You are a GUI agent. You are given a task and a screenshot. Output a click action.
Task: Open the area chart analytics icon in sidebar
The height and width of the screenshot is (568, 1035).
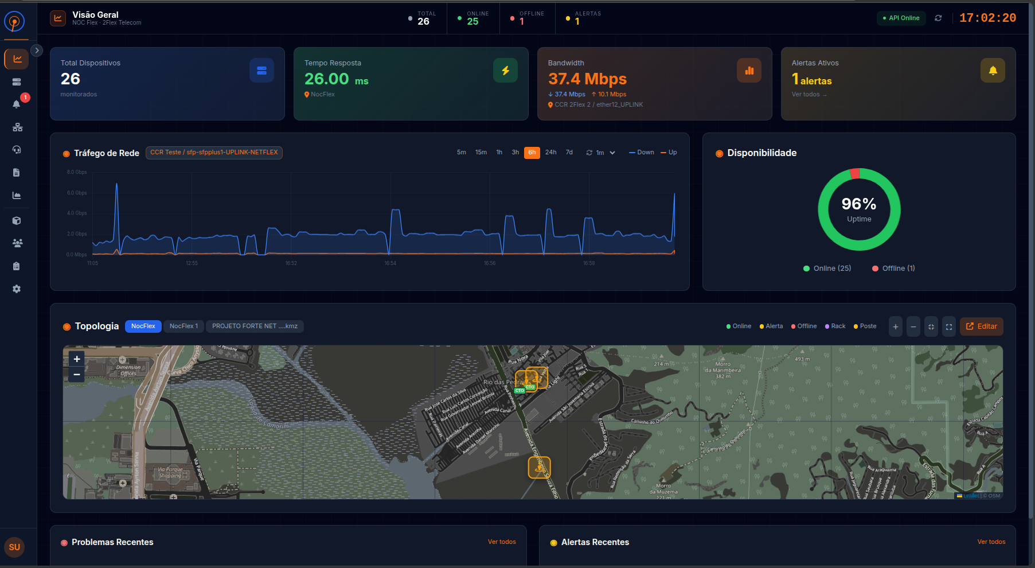tap(17, 196)
